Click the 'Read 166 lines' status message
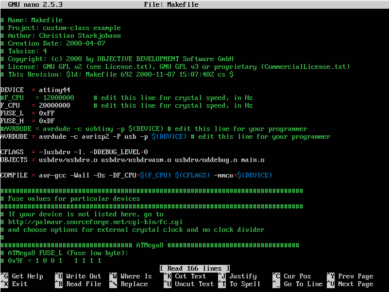The width and height of the screenshot is (389, 292). click(x=194, y=268)
